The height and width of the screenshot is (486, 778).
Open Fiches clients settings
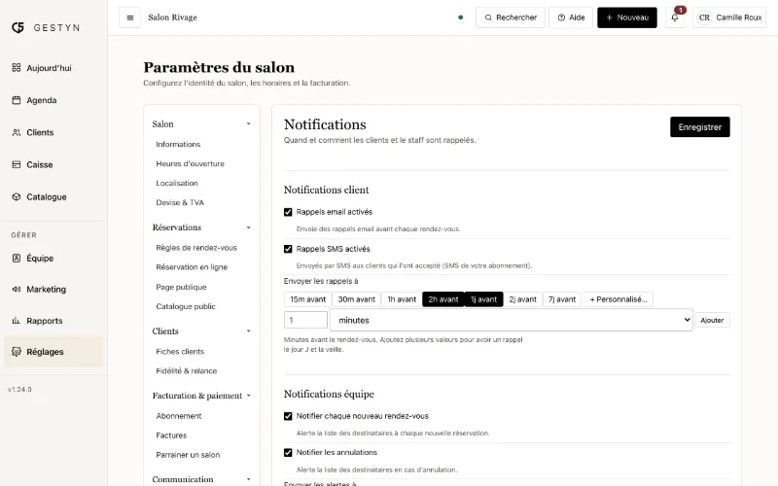(x=180, y=352)
